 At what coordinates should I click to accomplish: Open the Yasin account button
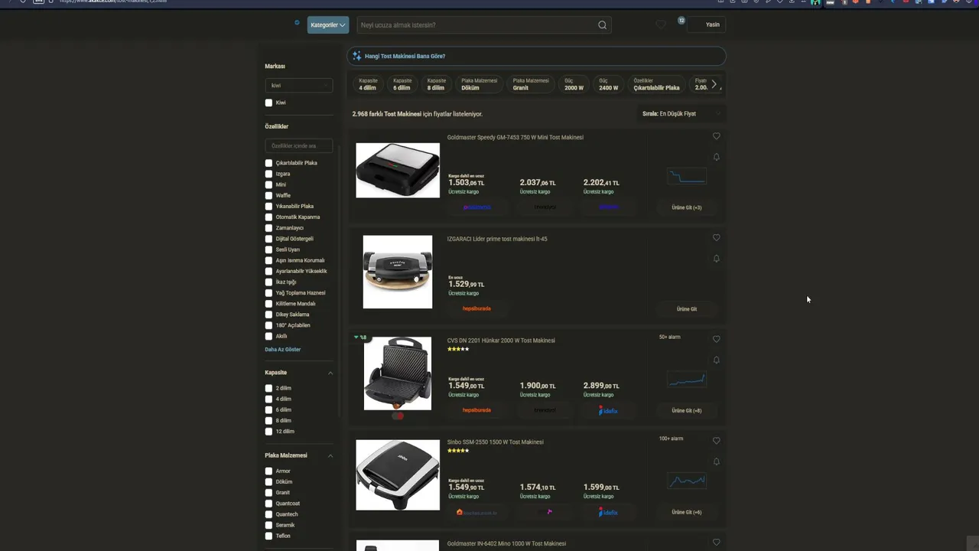[707, 24]
